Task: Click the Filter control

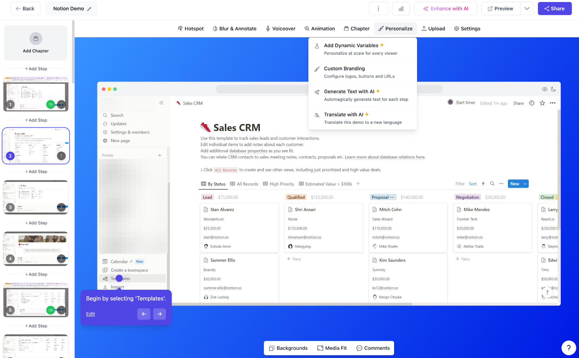Action: click(460, 184)
